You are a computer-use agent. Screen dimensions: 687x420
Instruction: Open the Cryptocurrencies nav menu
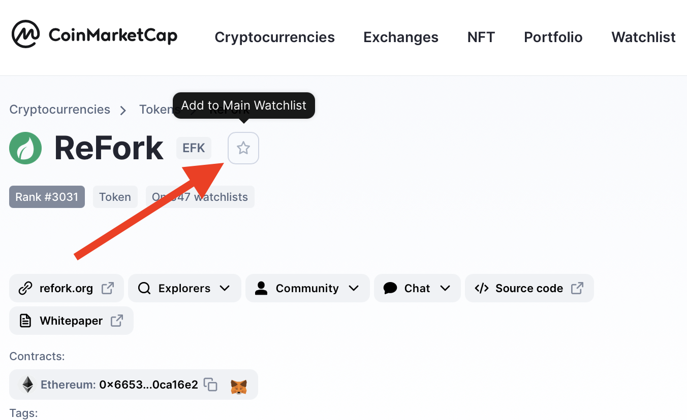coord(274,37)
